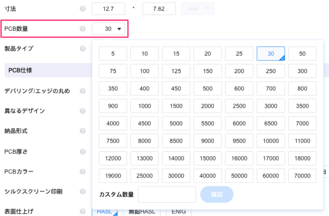Viewport: 329px width, 216px height.
Task: Select the 無鉛HASL surface finish
Action: click(142, 212)
